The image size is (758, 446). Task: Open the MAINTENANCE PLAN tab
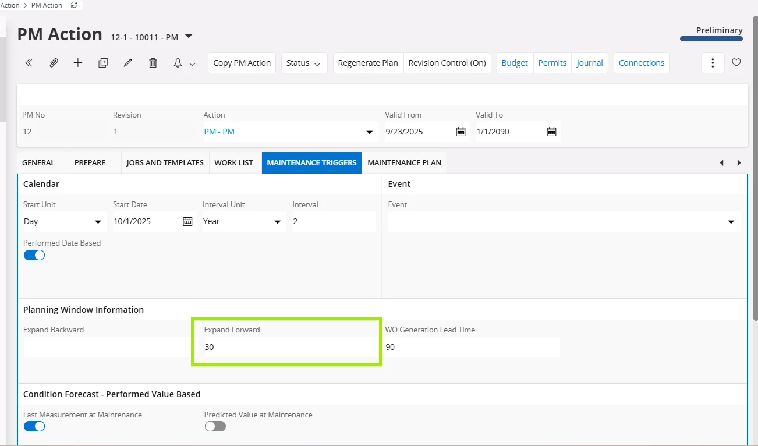[405, 162]
